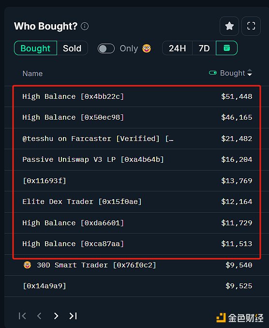Image resolution: width=269 pixels, height=328 pixels.
Task: Toggle the green Bought column switch
Action: click(x=213, y=73)
